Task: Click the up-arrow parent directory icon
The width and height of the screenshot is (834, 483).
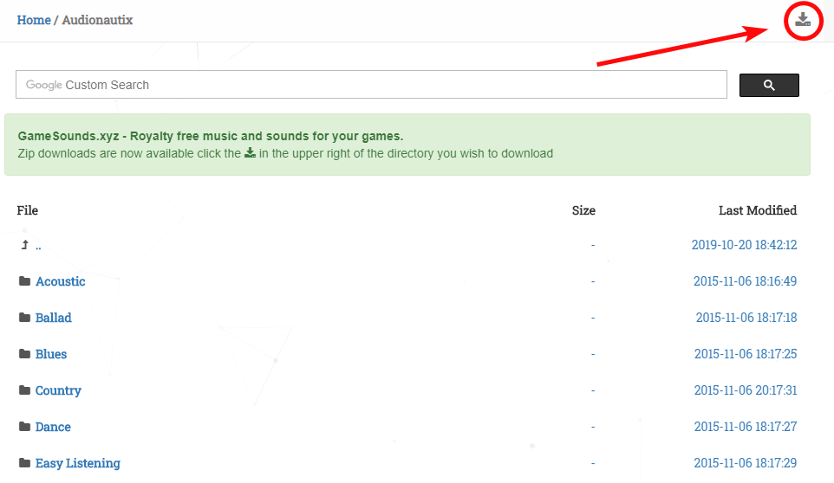Action: [x=24, y=245]
